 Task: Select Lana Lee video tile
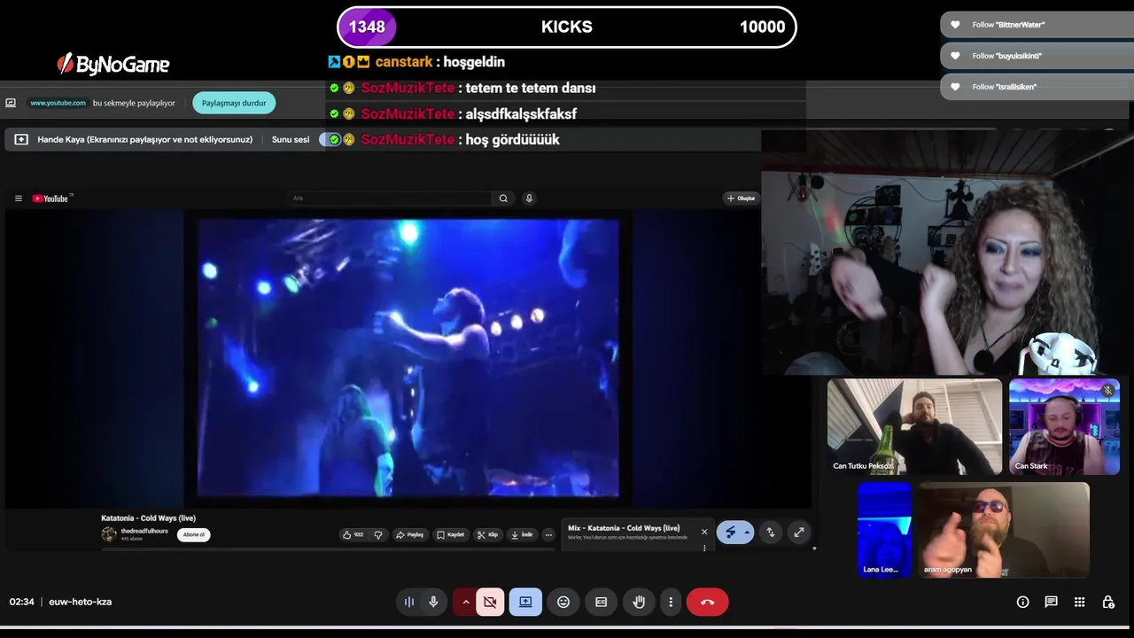click(x=884, y=530)
